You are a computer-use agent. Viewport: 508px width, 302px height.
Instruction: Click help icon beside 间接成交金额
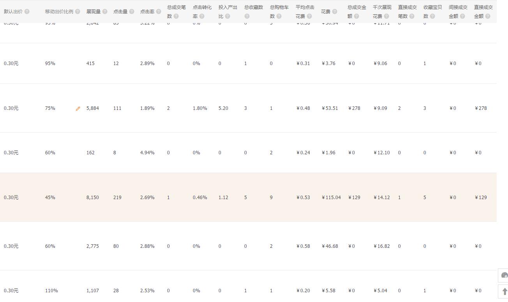tap(462, 16)
